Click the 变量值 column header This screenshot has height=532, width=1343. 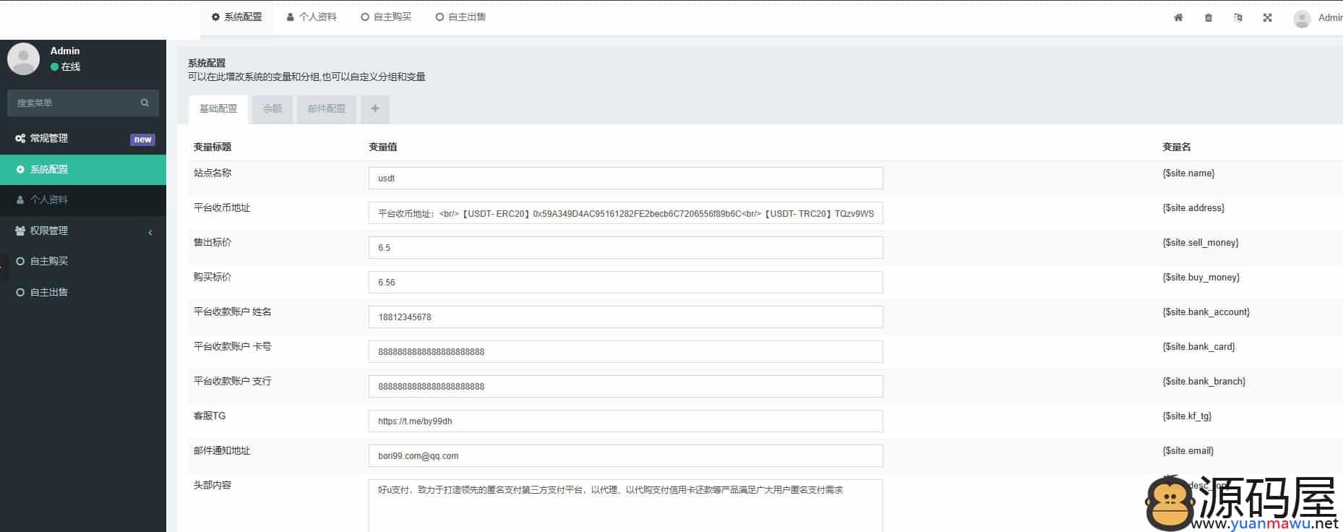tap(382, 147)
